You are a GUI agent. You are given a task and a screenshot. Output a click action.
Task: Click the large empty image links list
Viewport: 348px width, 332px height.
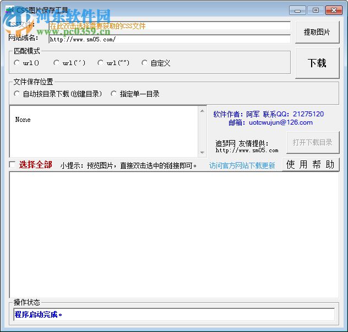(x=174, y=235)
